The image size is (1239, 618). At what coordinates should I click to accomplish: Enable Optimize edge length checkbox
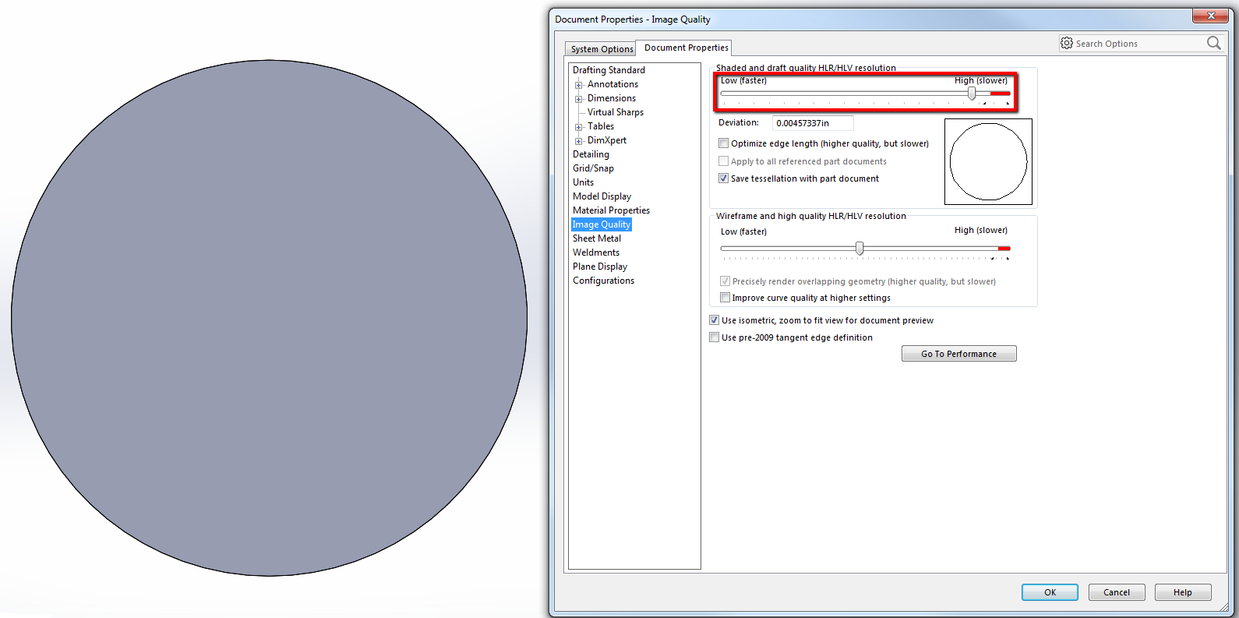724,143
